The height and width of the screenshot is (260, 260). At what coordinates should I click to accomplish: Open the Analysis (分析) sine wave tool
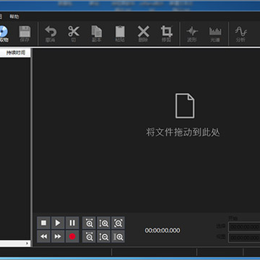point(240,31)
